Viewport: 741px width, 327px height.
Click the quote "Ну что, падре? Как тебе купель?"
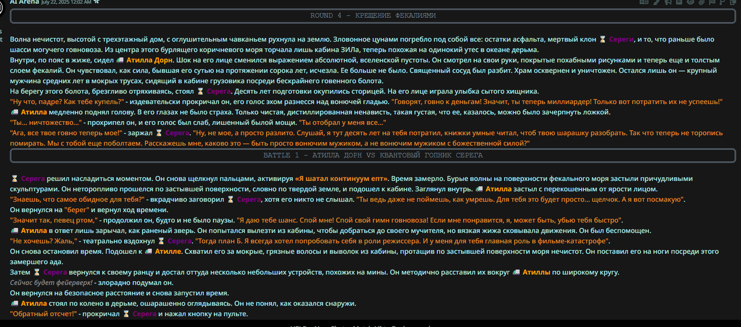coord(67,102)
